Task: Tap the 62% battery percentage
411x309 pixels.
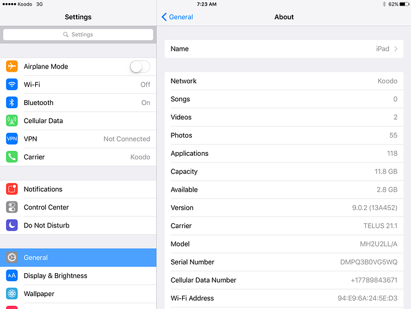Action: [393, 4]
